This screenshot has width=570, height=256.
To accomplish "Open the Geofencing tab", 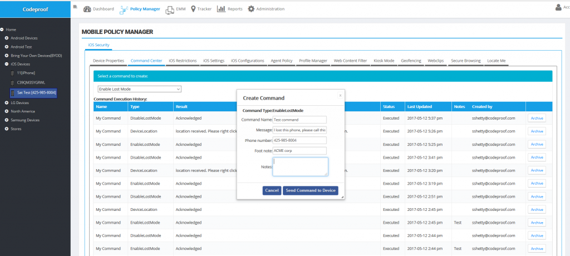I will point(411,61).
